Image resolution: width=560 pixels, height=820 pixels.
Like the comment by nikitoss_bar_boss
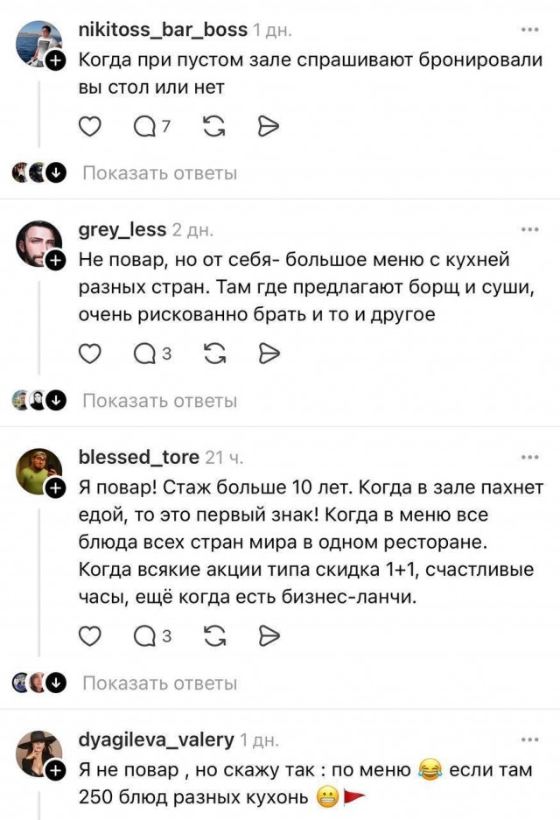tap(89, 127)
